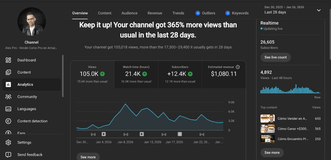Switch to the Audience tab
Image resolution: width=331 pixels, height=160 pixels.
129,13
